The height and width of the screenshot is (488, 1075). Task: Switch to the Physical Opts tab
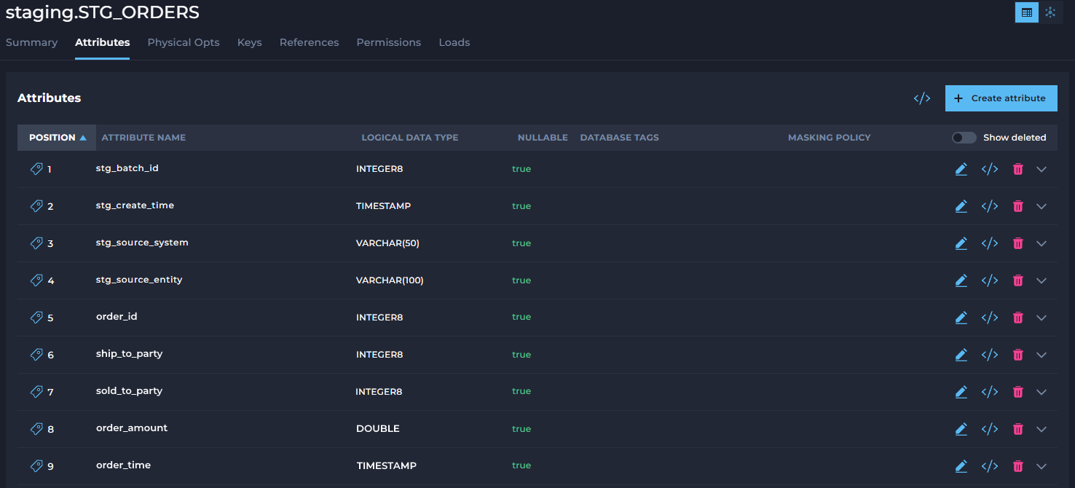pos(184,42)
